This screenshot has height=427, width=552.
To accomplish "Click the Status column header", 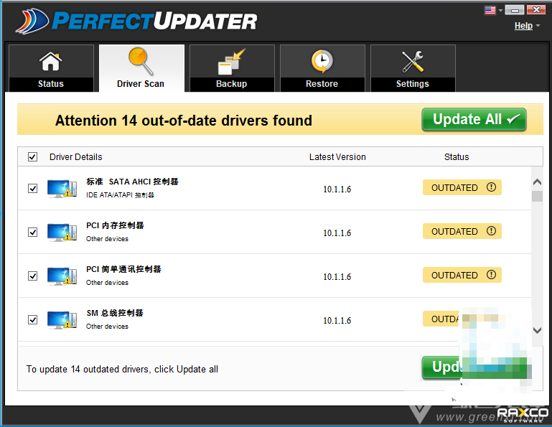I will 457,157.
